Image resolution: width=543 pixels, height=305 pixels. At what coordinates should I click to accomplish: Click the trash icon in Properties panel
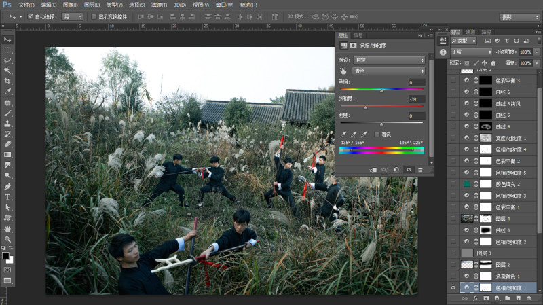coord(420,170)
